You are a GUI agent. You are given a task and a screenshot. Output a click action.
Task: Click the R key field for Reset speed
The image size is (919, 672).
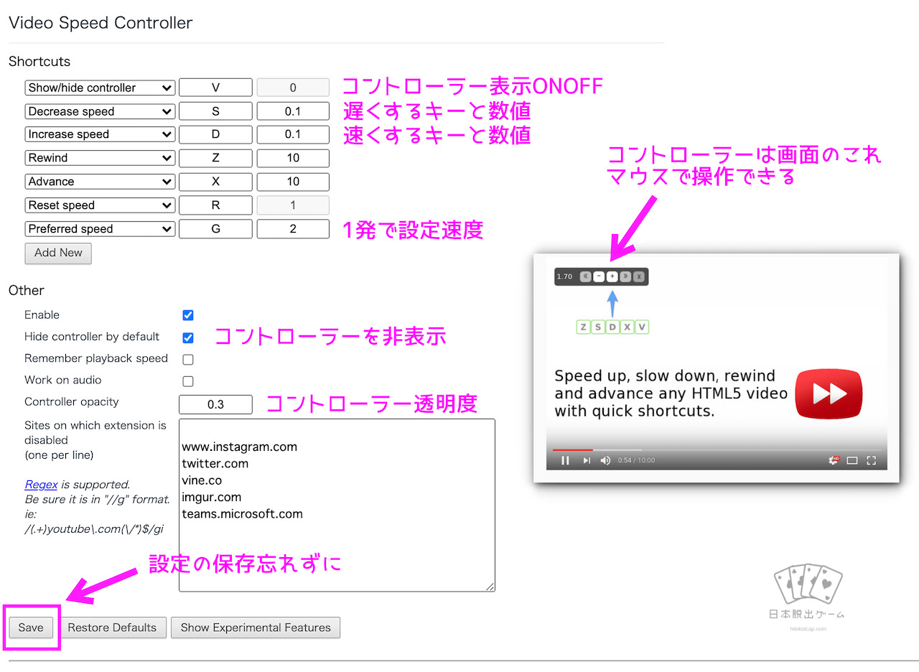215,205
